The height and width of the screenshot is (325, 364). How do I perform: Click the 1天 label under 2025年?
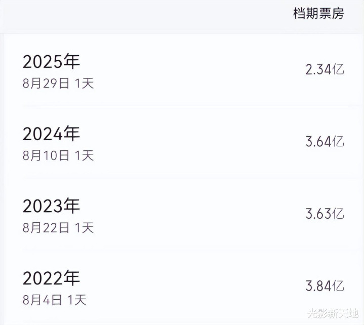(84, 84)
